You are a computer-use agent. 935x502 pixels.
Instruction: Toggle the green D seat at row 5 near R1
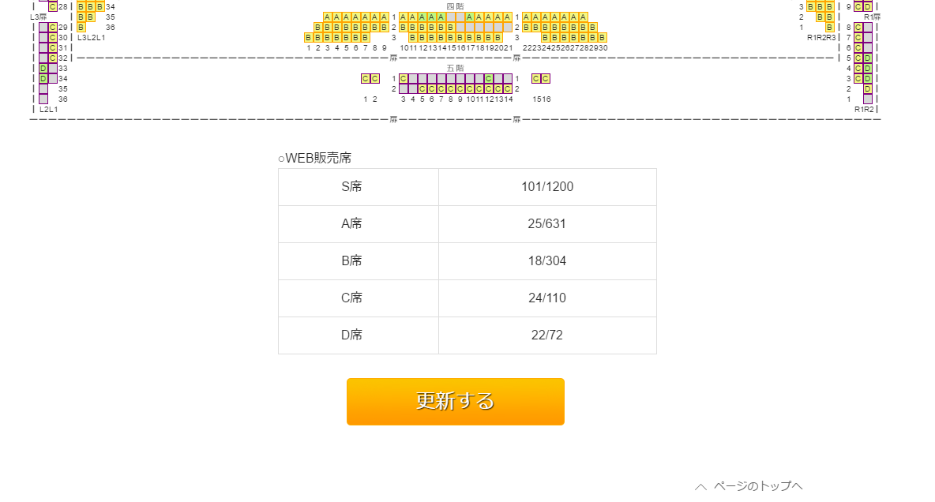[867, 58]
